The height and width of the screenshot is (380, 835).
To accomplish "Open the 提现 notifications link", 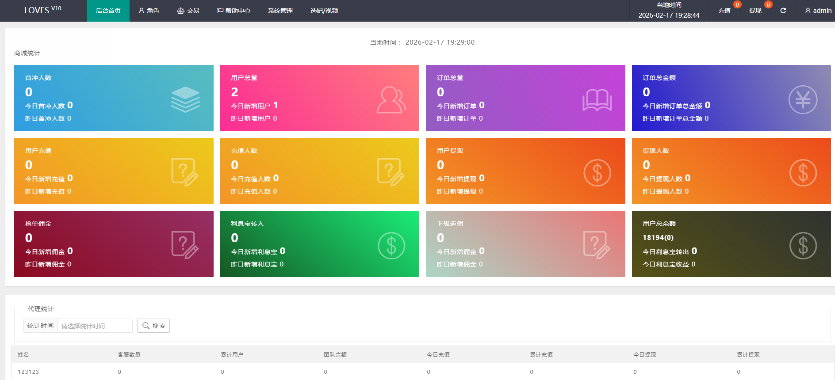I will [755, 11].
